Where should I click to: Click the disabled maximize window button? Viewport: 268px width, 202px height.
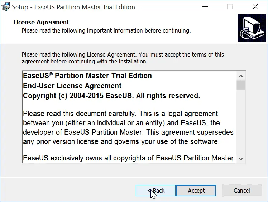tap(230, 7)
